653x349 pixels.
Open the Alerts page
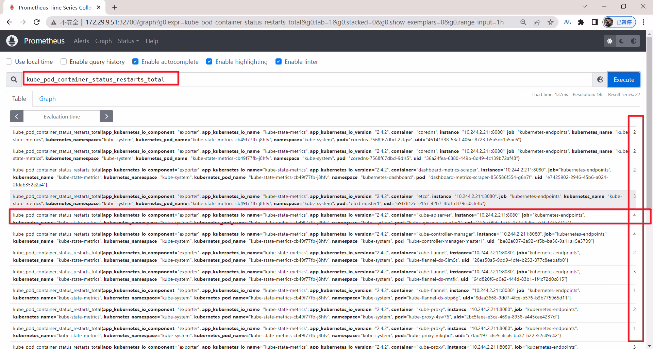(x=81, y=41)
